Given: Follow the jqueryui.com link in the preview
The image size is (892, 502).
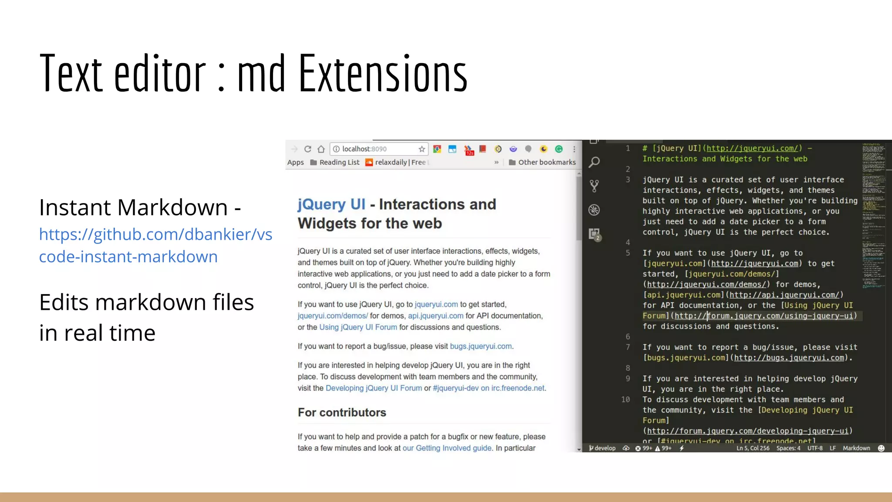Looking at the screenshot, I should click(x=436, y=304).
